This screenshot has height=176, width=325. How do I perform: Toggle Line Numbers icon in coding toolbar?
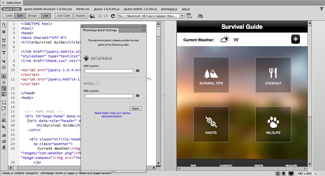[x=4, y=76]
